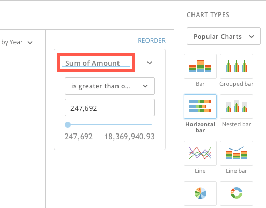The height and width of the screenshot is (208, 266).
Task: Choose the Line bar chart icon
Action: (237, 153)
